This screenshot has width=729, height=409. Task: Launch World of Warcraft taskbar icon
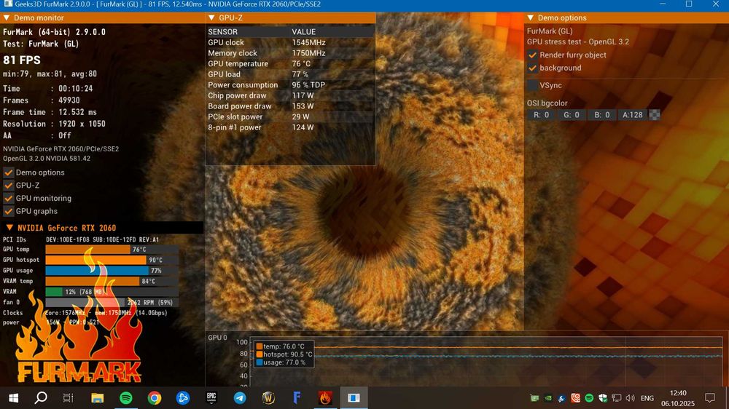[268, 398]
